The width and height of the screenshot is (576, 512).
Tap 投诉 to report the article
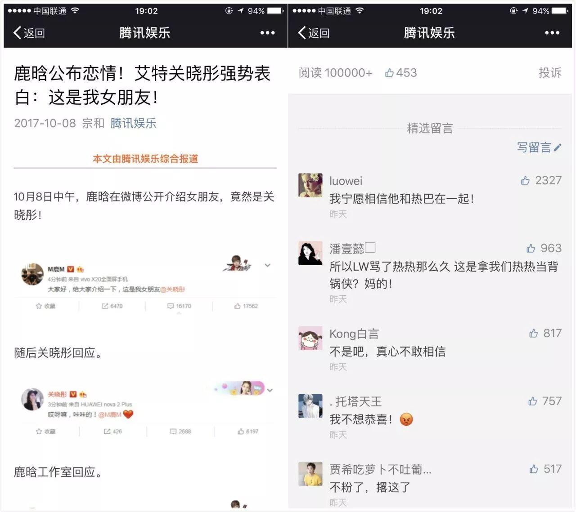click(550, 73)
